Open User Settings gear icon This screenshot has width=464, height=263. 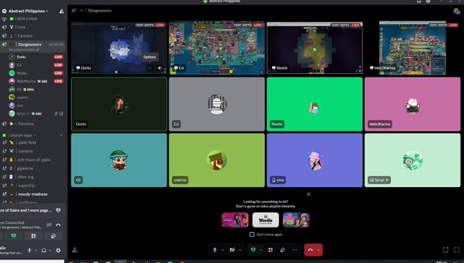tap(58, 250)
